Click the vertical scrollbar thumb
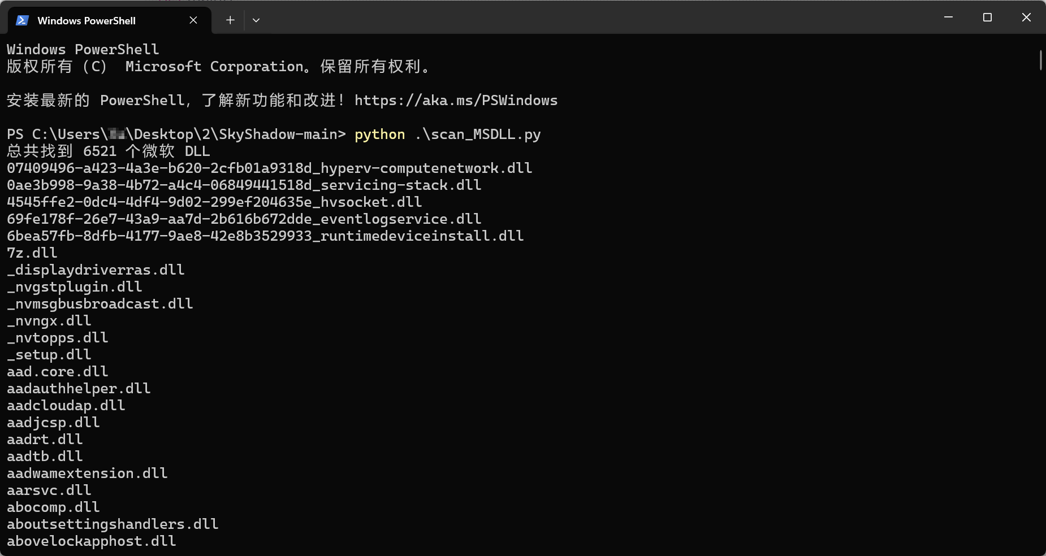Screen dimensions: 1046x556 point(1040,60)
